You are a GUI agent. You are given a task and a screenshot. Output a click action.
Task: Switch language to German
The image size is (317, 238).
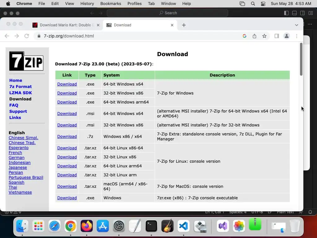(x=16, y=158)
